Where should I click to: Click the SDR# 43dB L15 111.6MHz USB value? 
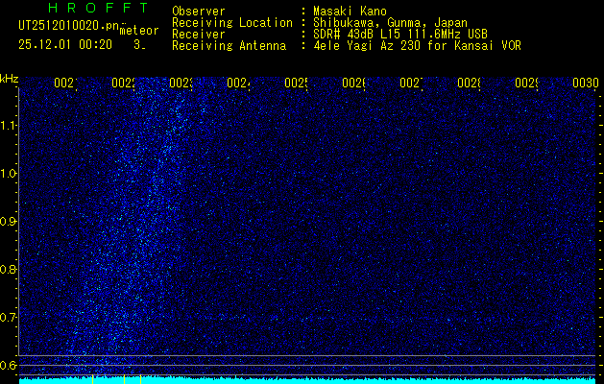tap(400, 35)
